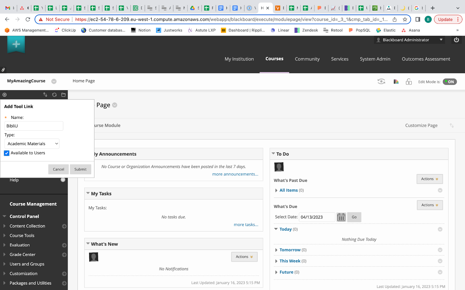Image resolution: width=465 pixels, height=290 pixels.
Task: Click the refresh course menu icon
Action: 54,95
